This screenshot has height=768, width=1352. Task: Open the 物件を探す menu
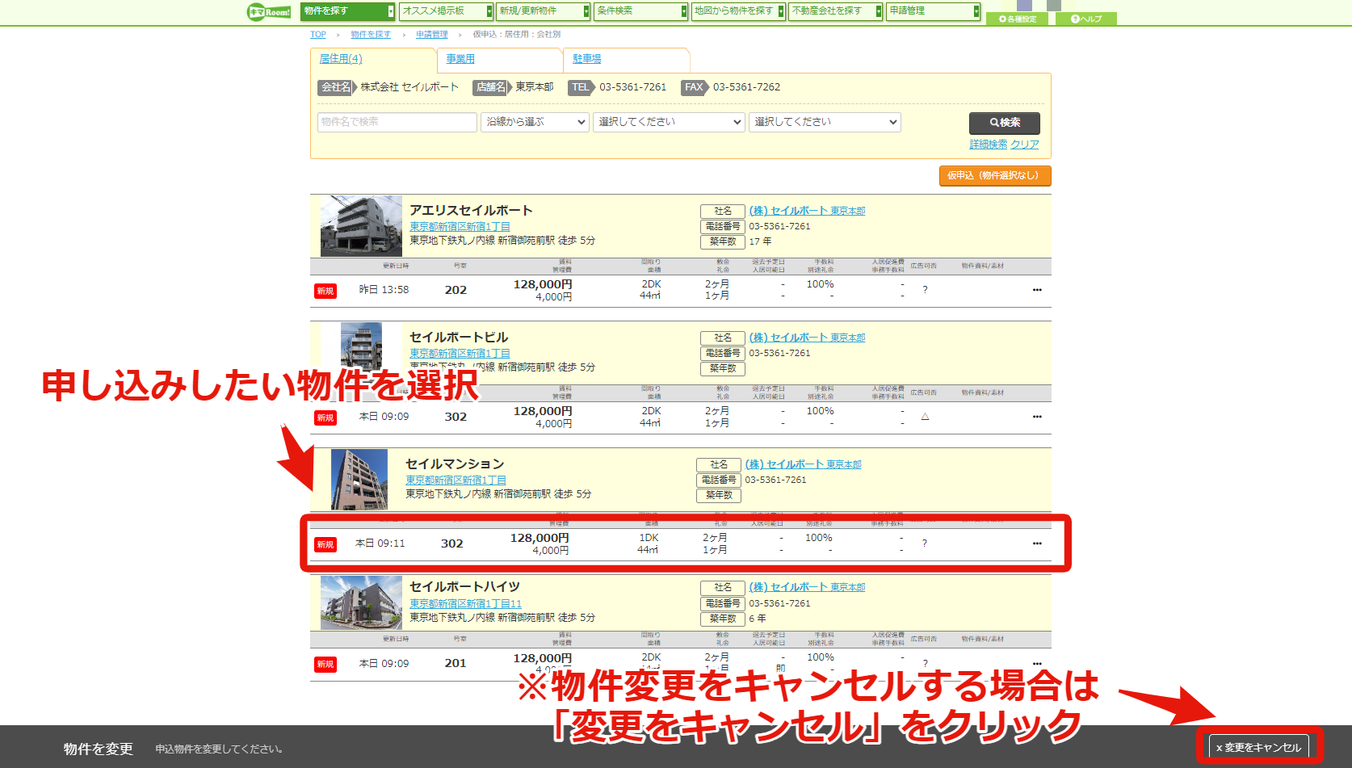(347, 11)
